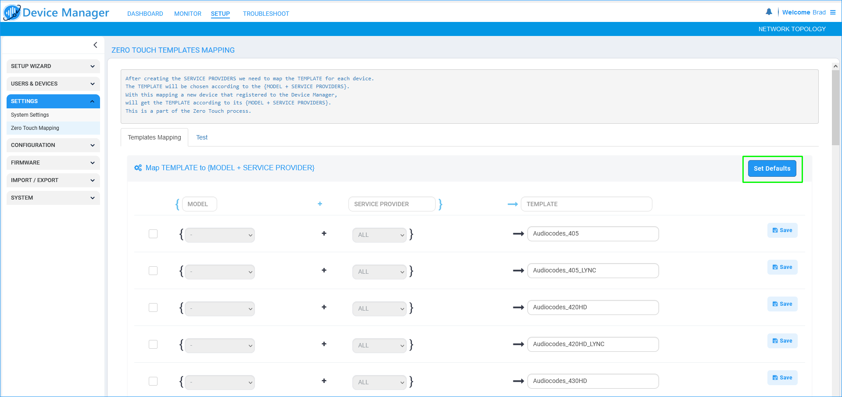842x397 pixels.
Task: Open NETWORK TOPOLOGY link
Action: coord(792,29)
